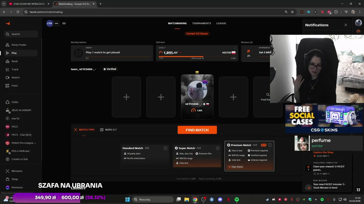Screen dimensions: 364x204
Task: Open the ZEUS ACADEMY club
Action: coord(21,110)
